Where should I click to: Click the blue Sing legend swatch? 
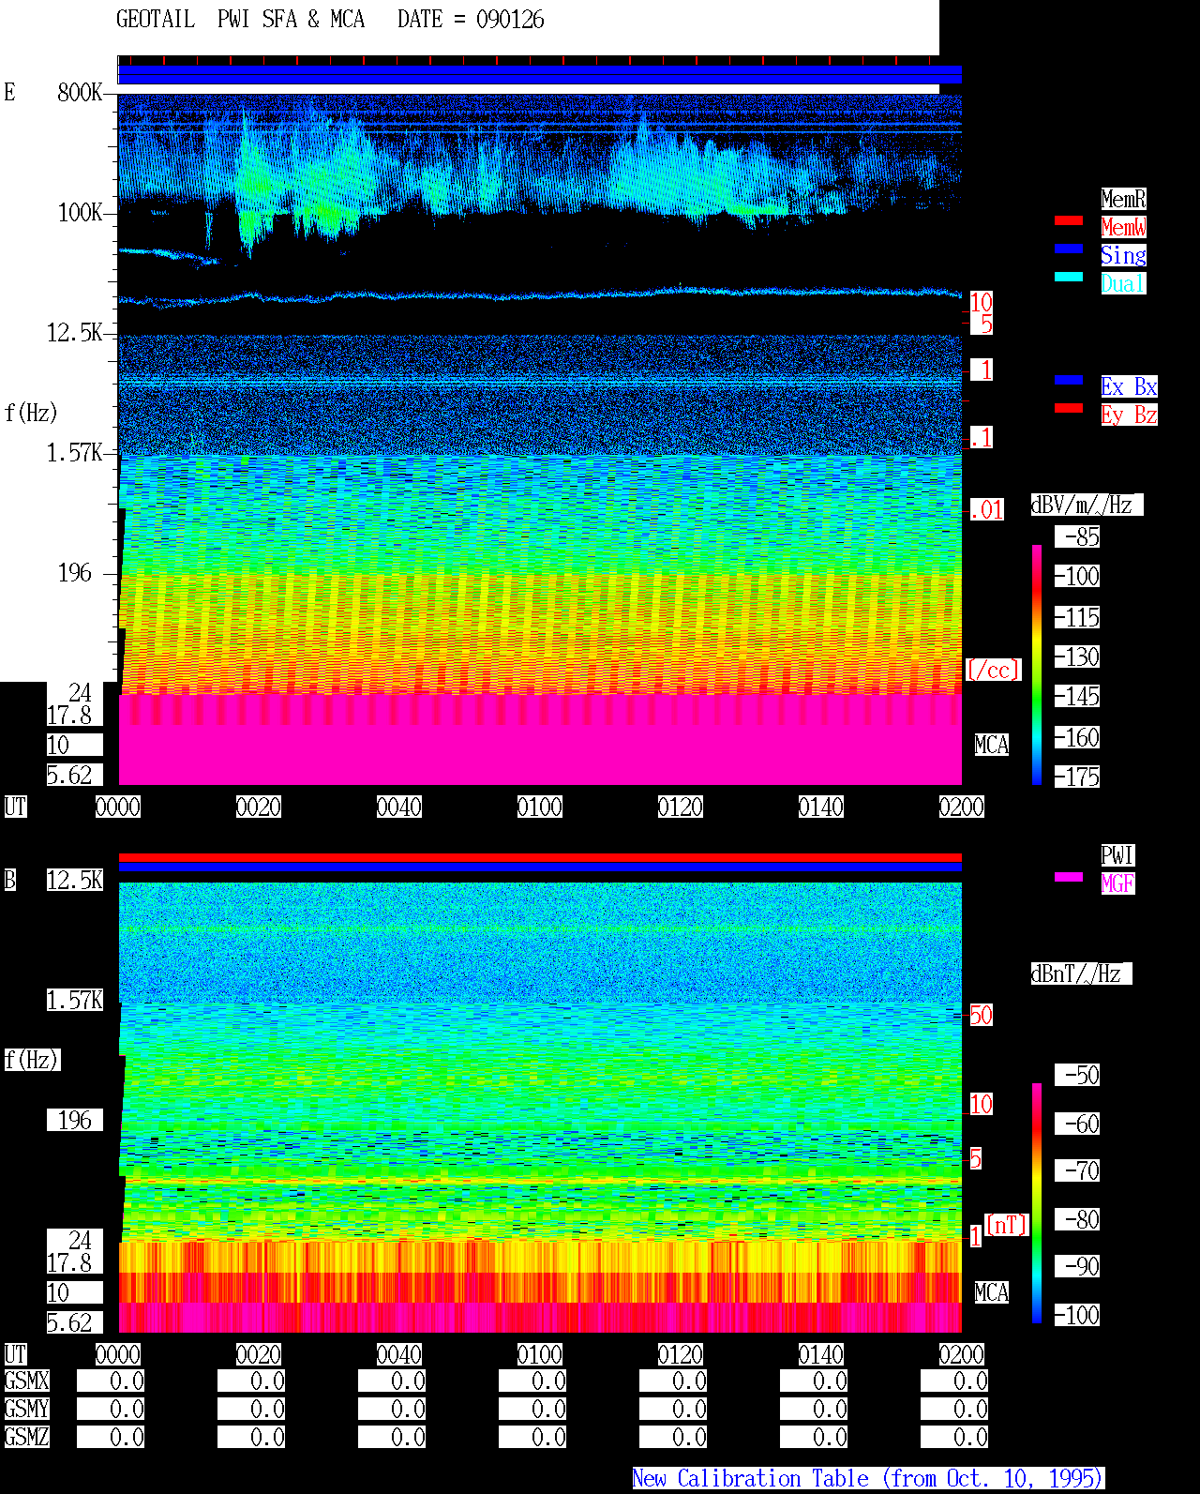[1069, 249]
